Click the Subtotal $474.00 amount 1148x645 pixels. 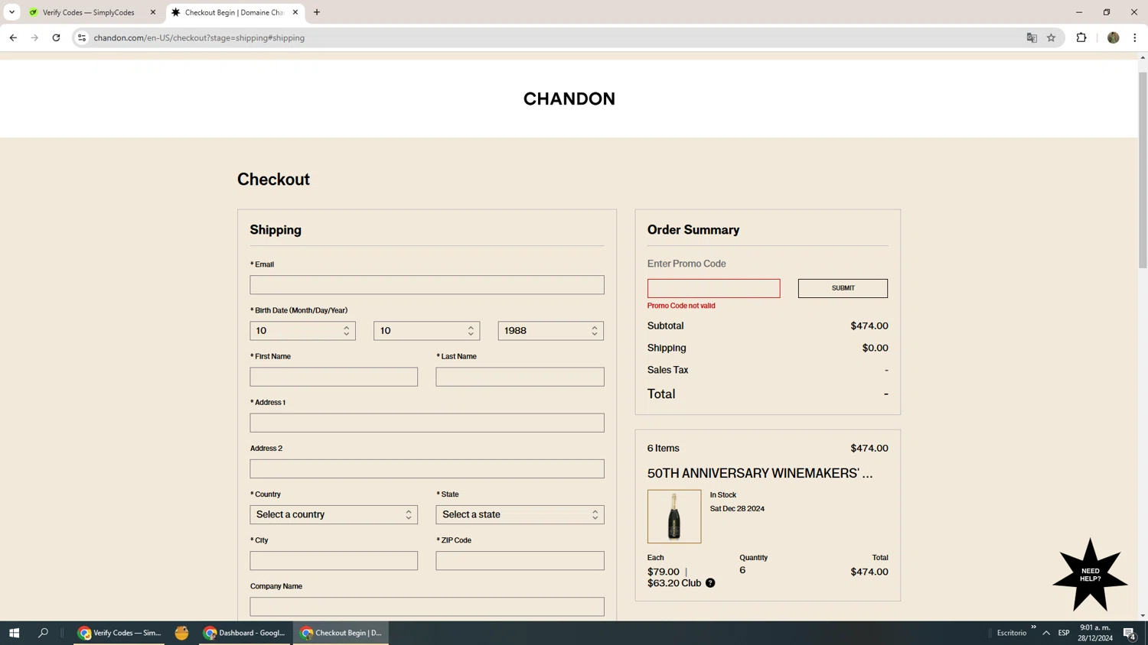(x=869, y=326)
